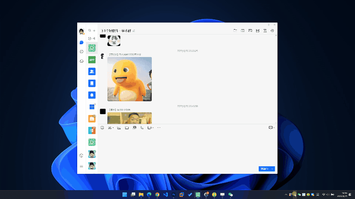355x199 pixels.
Task: Expand the send button options arrow
Action: 272,168
